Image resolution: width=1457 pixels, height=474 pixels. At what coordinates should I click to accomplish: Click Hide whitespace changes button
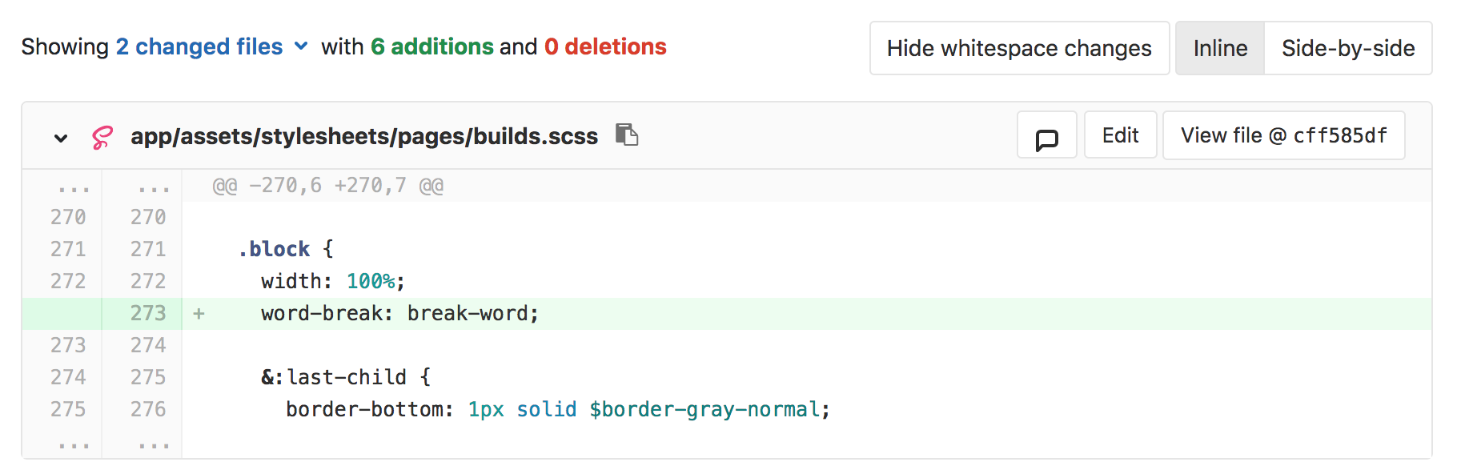(1019, 48)
